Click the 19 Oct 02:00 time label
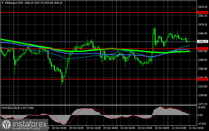 [x=76, y=128]
